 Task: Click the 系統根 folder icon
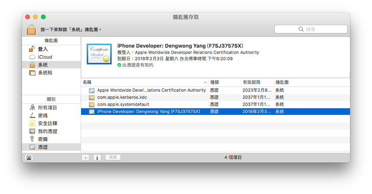(x=32, y=73)
